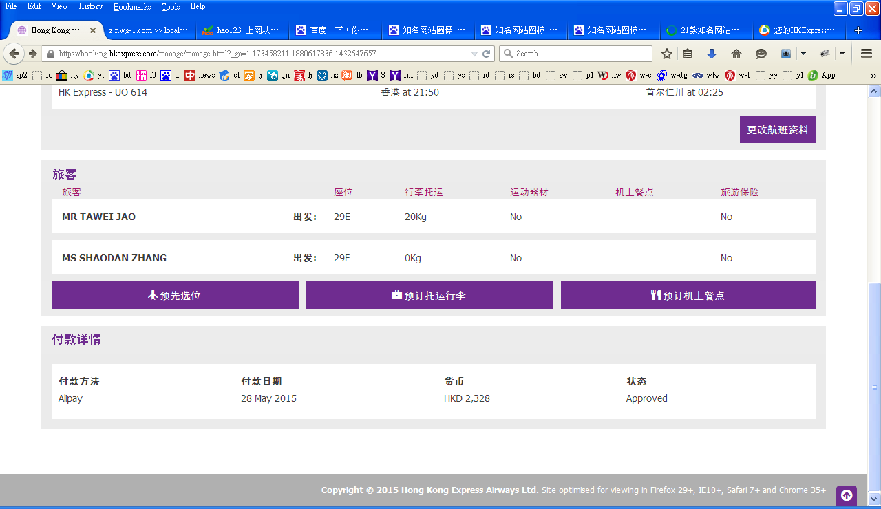Go back using the Back arrow button

click(14, 54)
